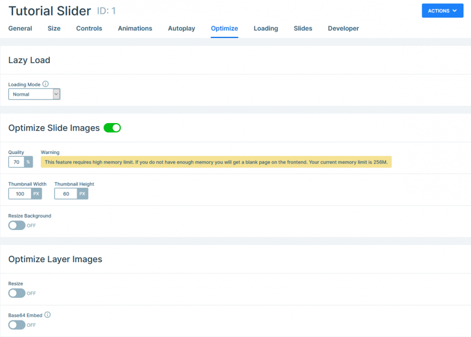
Task: Select the Thumbnail Width input field
Action: 20,194
